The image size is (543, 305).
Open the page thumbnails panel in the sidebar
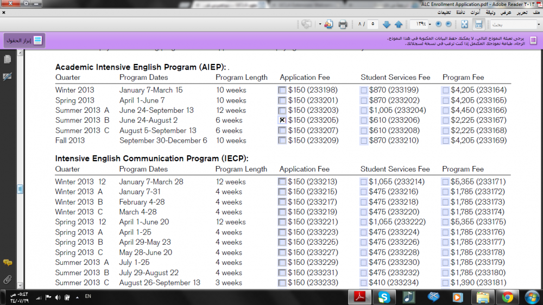point(8,59)
